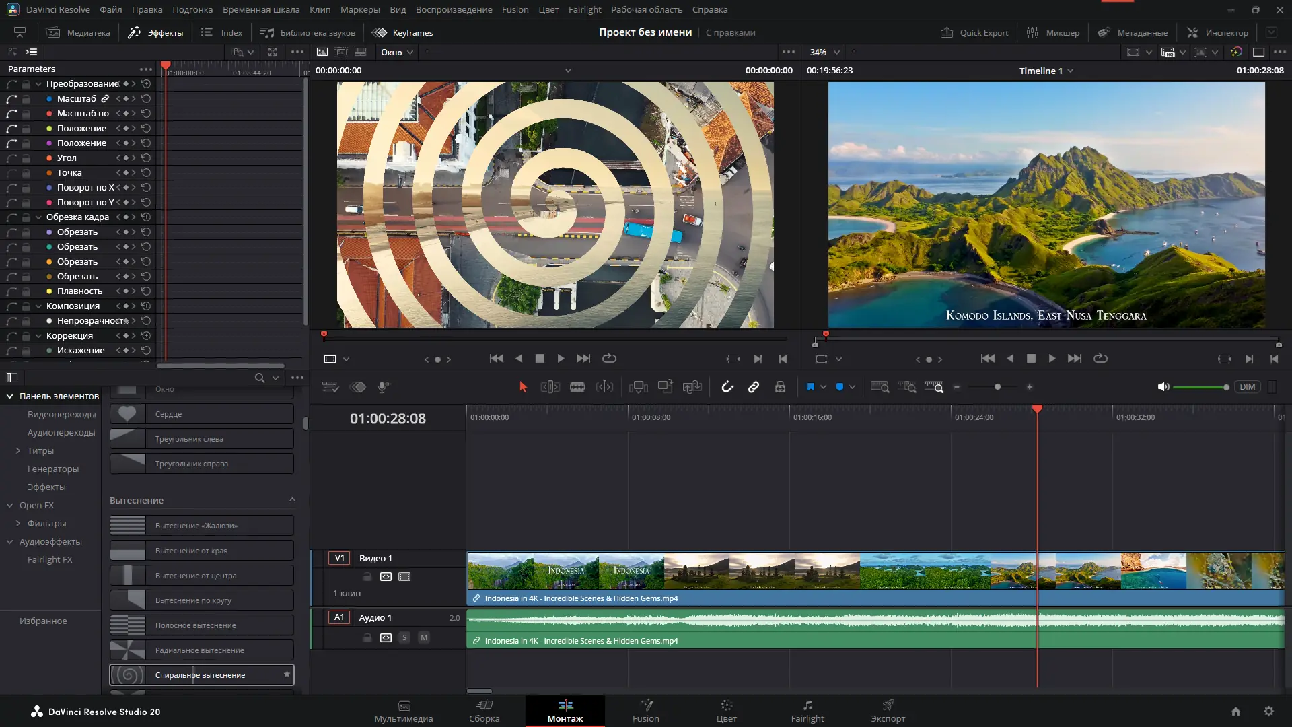Open the Метаданные panel

(1133, 32)
